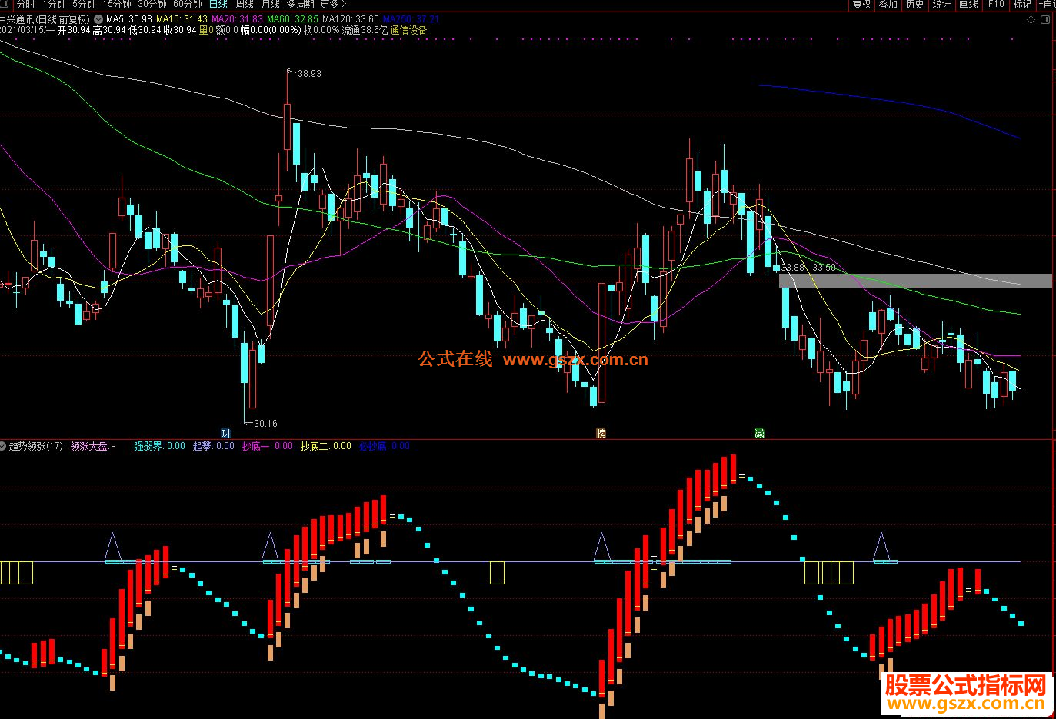1056x719 pixels.
Task: Click the 抄底二: 0.00 value
Action: pos(325,446)
